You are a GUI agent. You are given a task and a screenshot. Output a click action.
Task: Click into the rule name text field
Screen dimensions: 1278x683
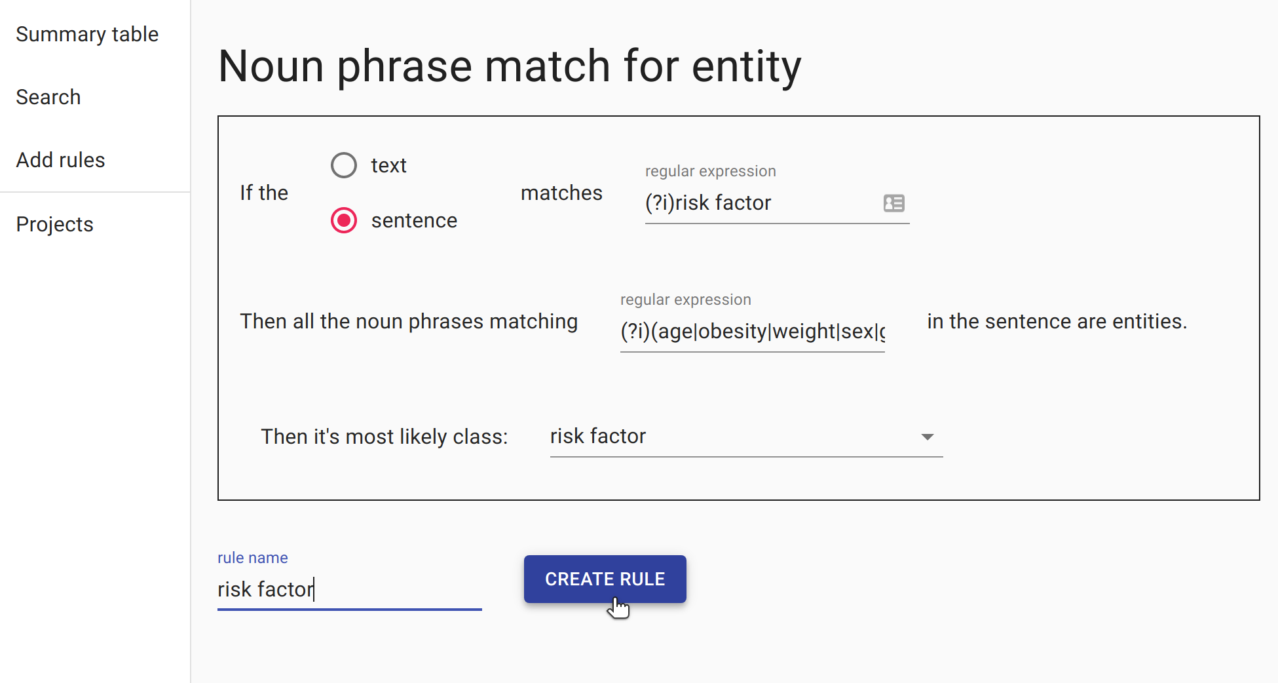tap(349, 589)
